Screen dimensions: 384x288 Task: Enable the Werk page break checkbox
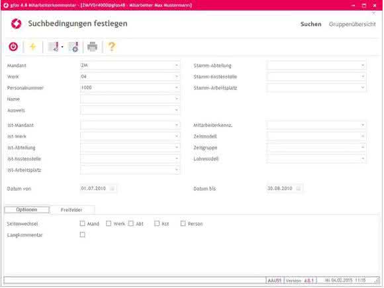[x=109, y=223]
